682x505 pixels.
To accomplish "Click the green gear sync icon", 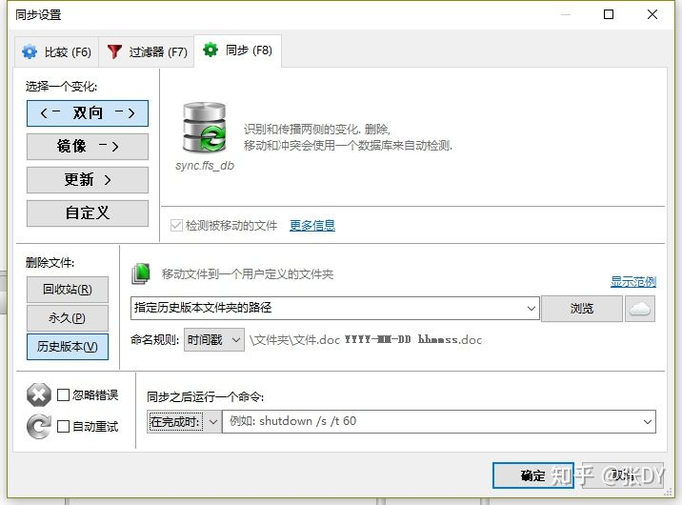I will tap(211, 50).
